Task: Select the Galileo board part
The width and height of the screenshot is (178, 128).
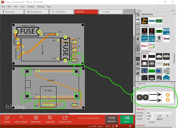Action: 144,39
